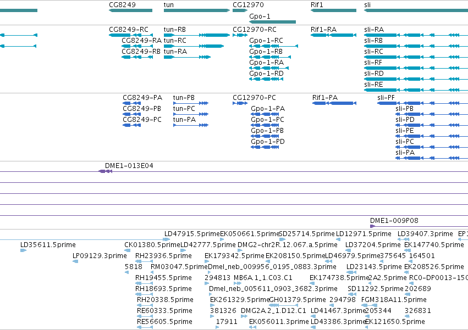Select the sli-RA transcript label
The width and height of the screenshot is (468, 330).
(x=374, y=30)
